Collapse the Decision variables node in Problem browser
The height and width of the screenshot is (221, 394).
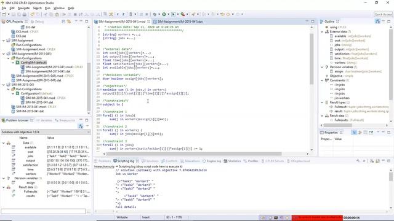pyautogui.click(x=4, y=179)
